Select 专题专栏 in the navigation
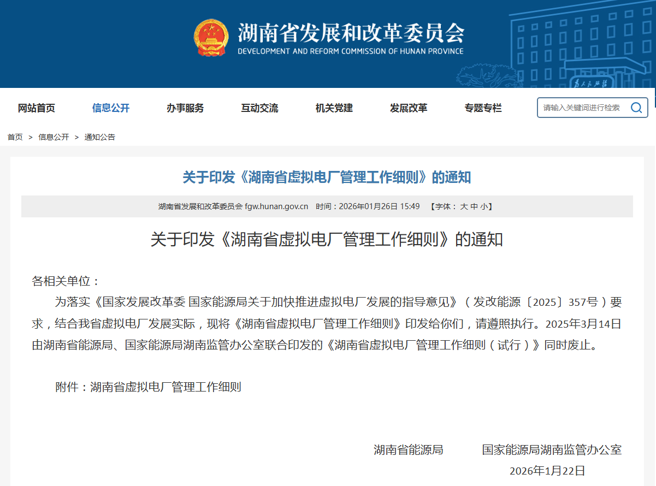 click(483, 108)
